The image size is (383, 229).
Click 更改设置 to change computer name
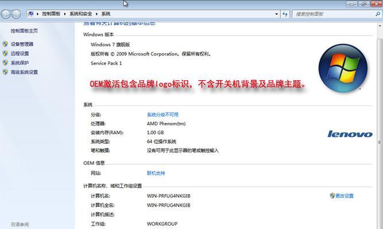click(x=345, y=196)
